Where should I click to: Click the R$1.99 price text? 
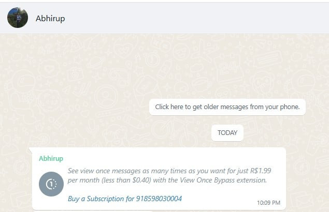point(261,171)
